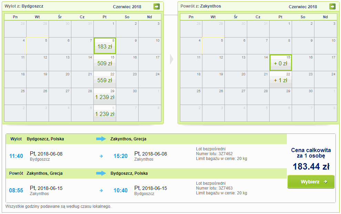Click the blue arrow in Powrót header

(x=101, y=173)
